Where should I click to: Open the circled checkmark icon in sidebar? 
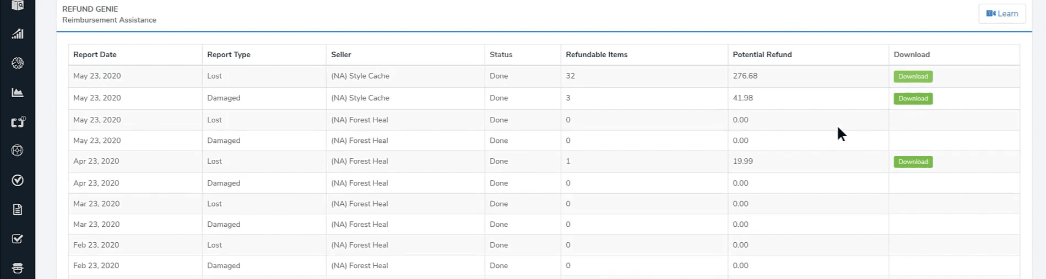pos(18,180)
